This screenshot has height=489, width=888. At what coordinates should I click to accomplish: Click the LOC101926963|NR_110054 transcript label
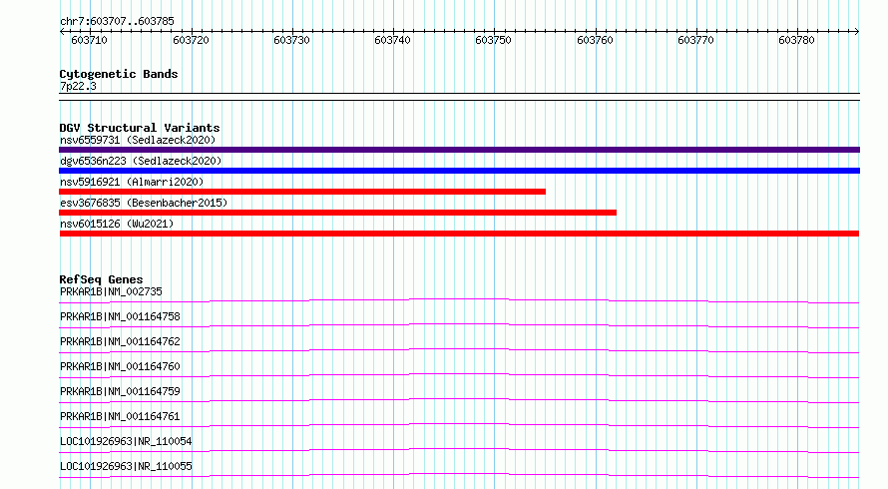click(x=126, y=441)
